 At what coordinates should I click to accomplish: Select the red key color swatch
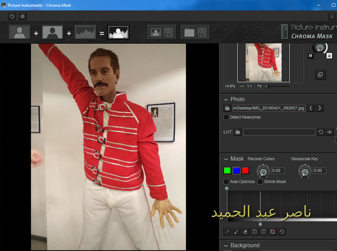tap(245, 171)
